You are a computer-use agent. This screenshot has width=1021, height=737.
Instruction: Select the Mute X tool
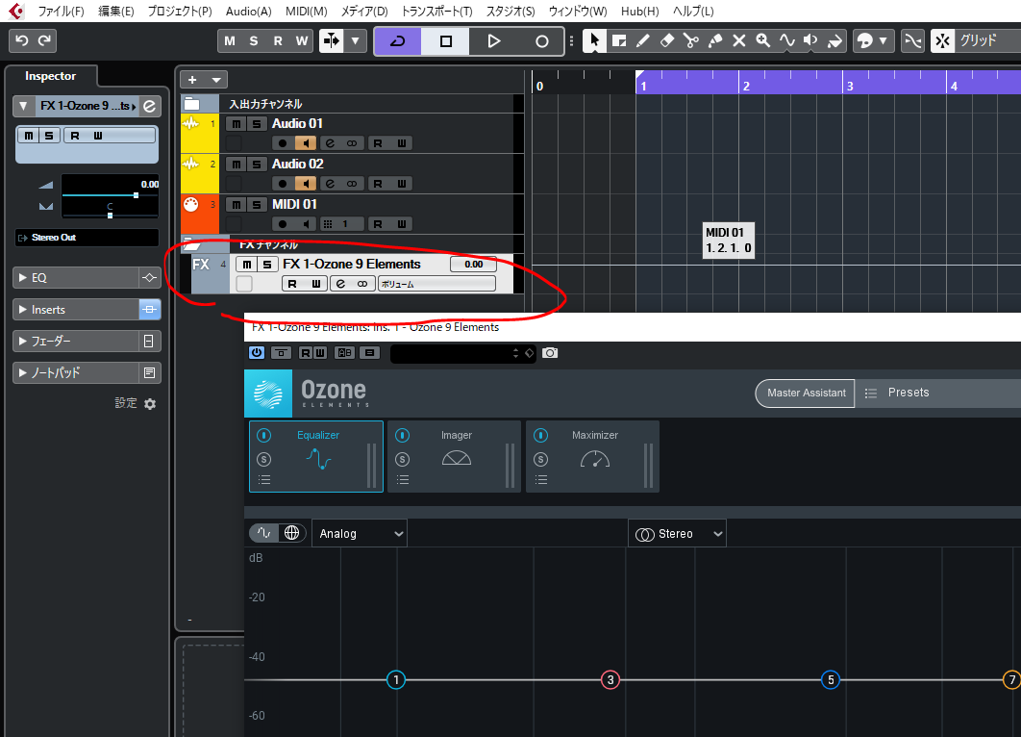click(739, 41)
